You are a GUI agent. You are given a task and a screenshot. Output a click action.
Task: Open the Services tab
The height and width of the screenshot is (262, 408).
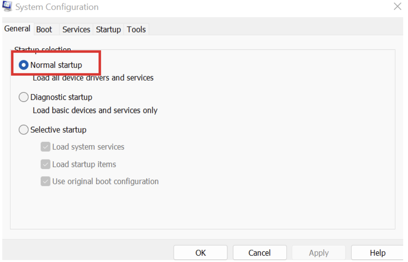pos(76,30)
